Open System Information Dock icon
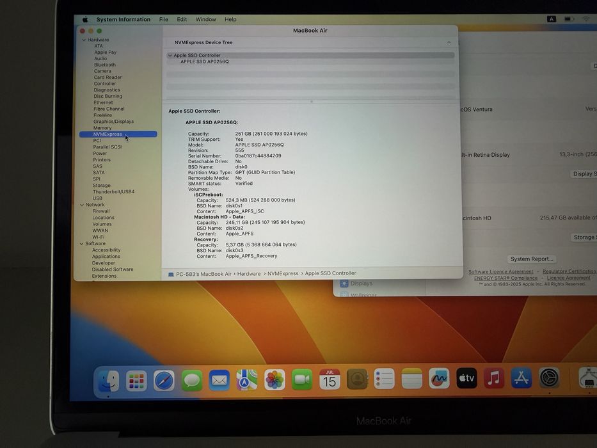The image size is (597, 448). click(588, 377)
